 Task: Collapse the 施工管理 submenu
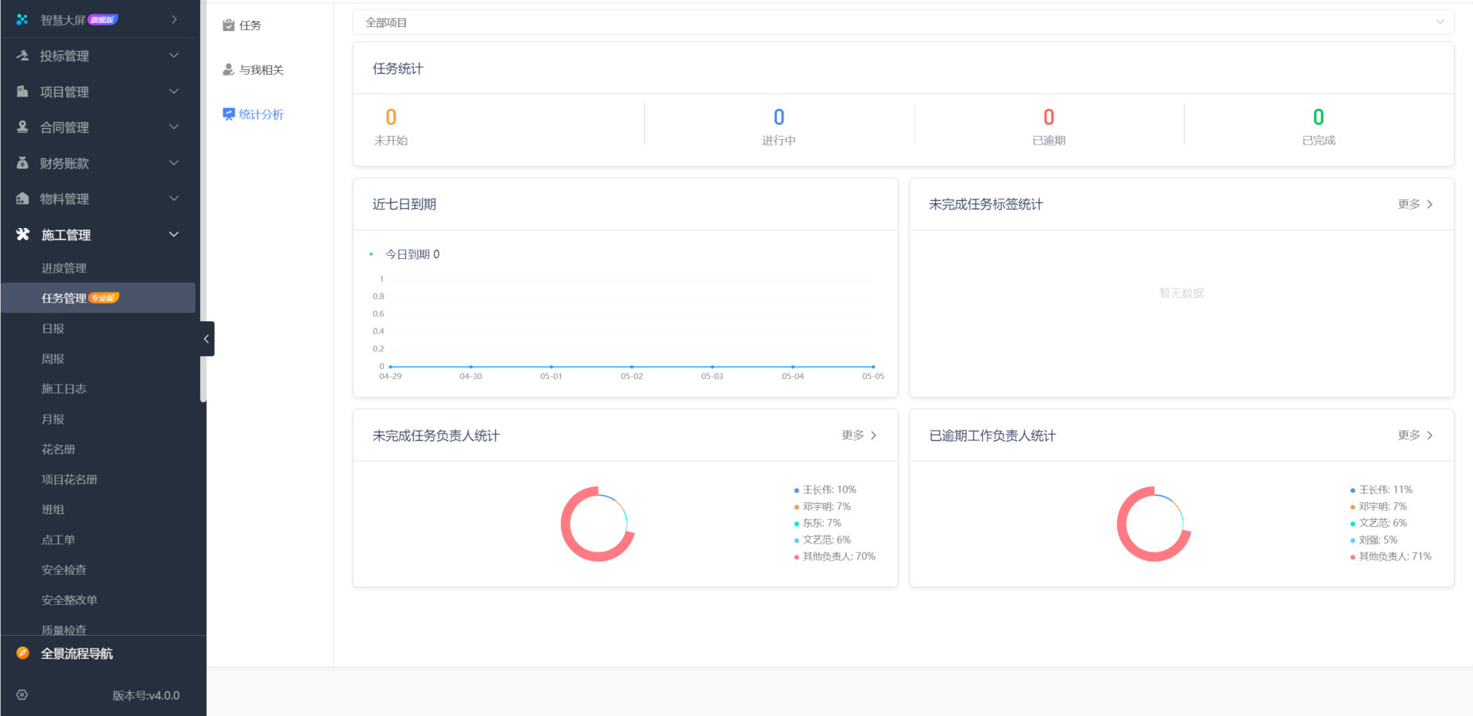click(x=173, y=234)
